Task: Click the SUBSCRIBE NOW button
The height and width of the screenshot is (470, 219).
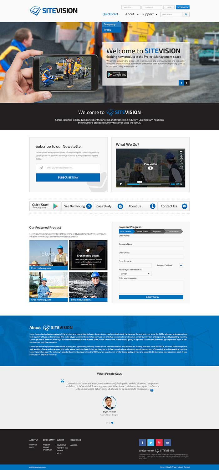Action: (68, 177)
